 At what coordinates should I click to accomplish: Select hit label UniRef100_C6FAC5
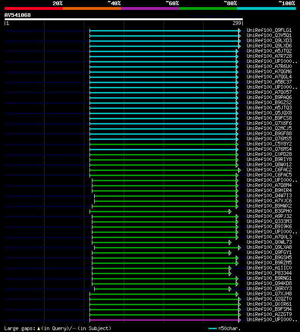pyautogui.click(x=269, y=175)
